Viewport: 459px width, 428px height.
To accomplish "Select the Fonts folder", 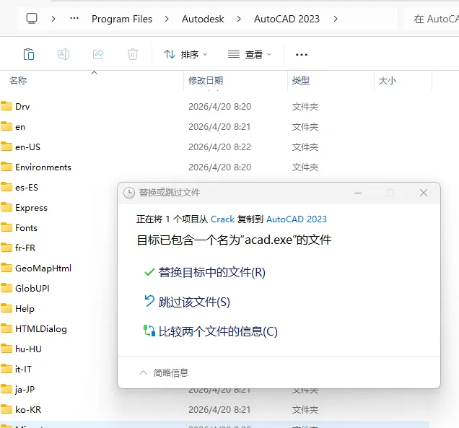I will (x=26, y=228).
